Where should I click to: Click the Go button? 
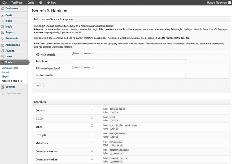coord(39,86)
